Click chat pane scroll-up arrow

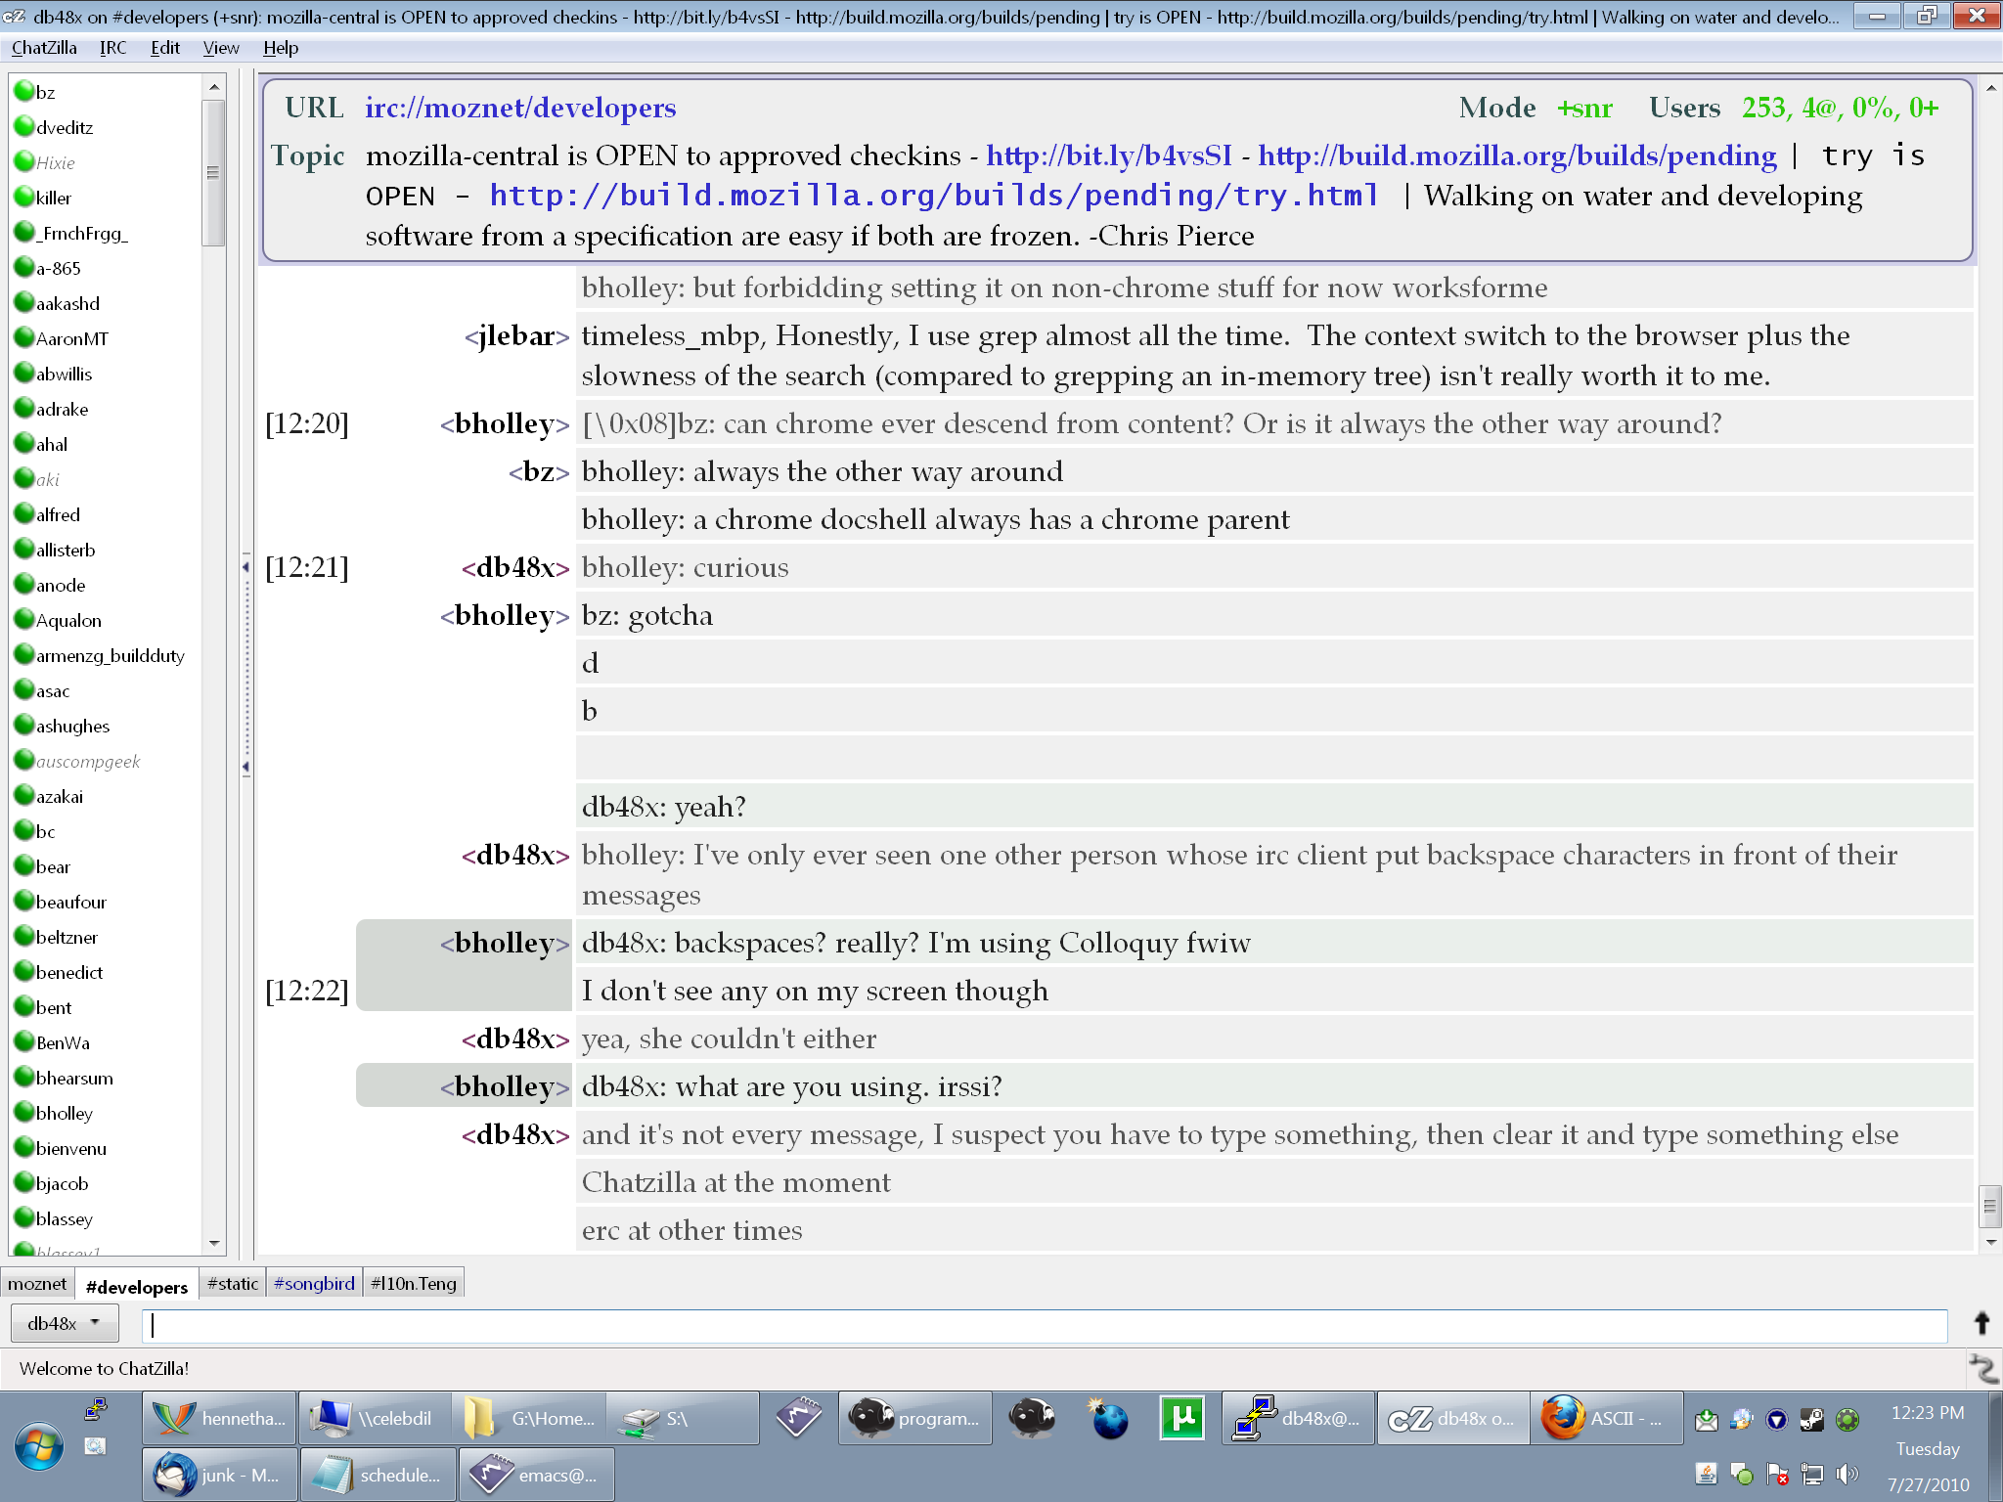1990,88
